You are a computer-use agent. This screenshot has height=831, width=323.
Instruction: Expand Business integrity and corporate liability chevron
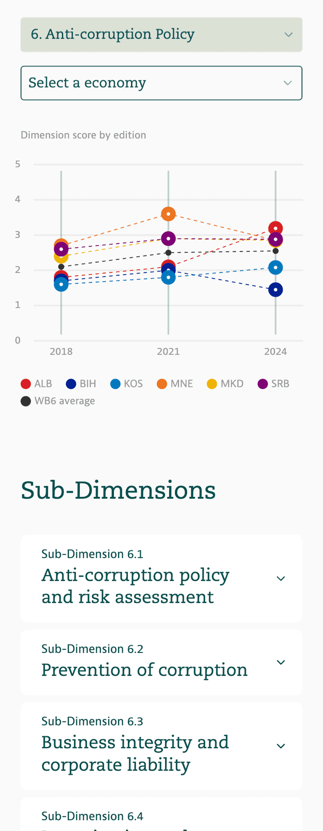tap(281, 746)
